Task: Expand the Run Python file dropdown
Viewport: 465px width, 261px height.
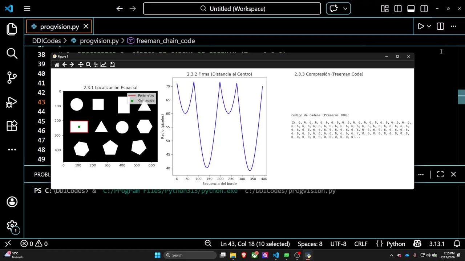Action: 429,26
